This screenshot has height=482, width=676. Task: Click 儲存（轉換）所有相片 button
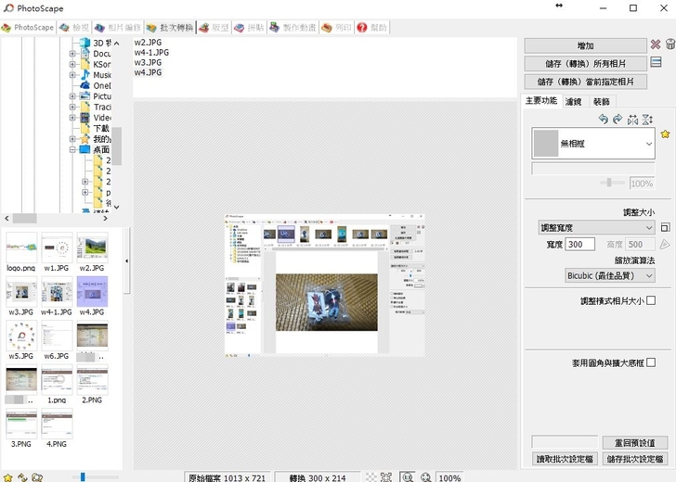click(x=585, y=64)
